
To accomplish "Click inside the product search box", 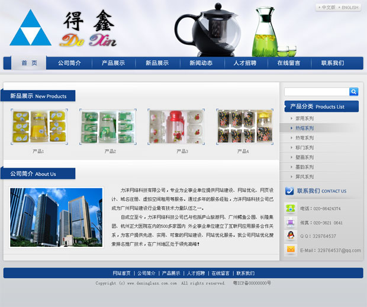I will [316, 92].
